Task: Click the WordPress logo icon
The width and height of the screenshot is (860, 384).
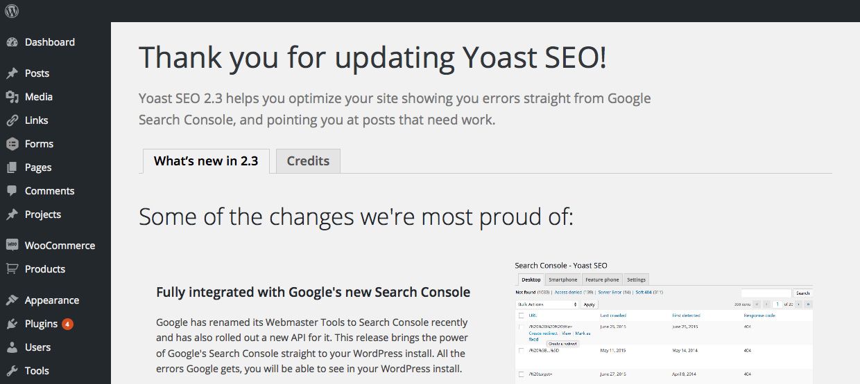Action: point(12,11)
